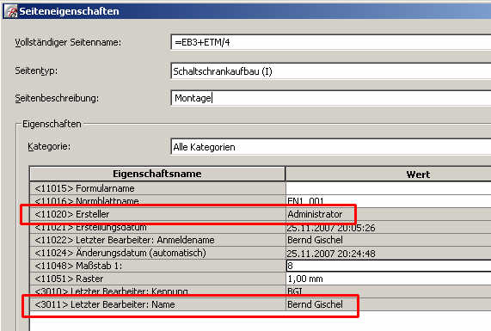491x331 pixels.
Task: Click the Eigenschaftsname column header
Action: 157,174
